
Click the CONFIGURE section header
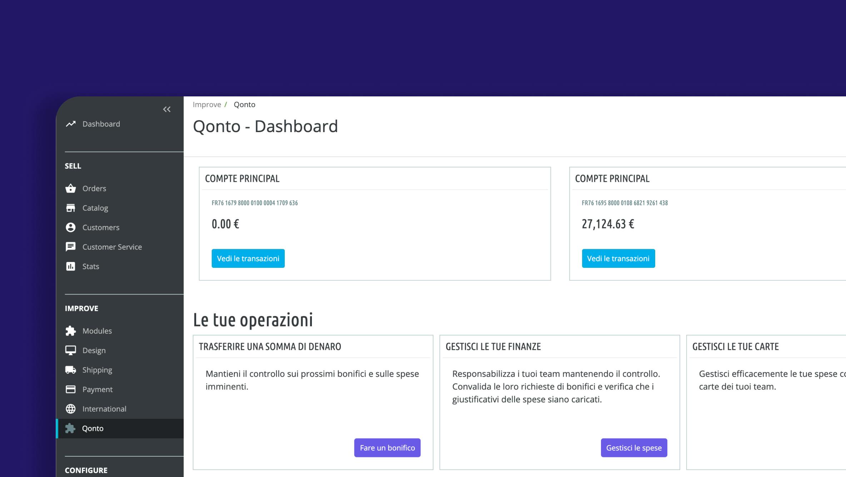pyautogui.click(x=86, y=471)
